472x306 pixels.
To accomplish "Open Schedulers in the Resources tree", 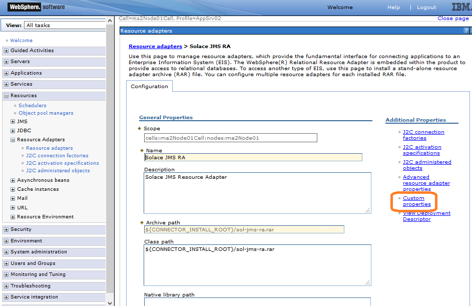I will [x=32, y=106].
